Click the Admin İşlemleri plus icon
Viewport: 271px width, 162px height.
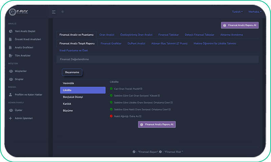[x=11, y=118]
